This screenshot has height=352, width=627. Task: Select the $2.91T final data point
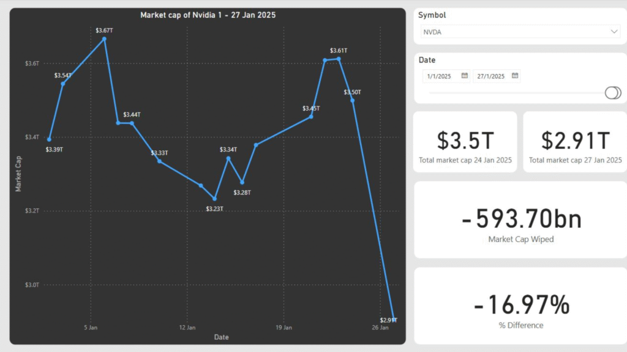click(394, 320)
